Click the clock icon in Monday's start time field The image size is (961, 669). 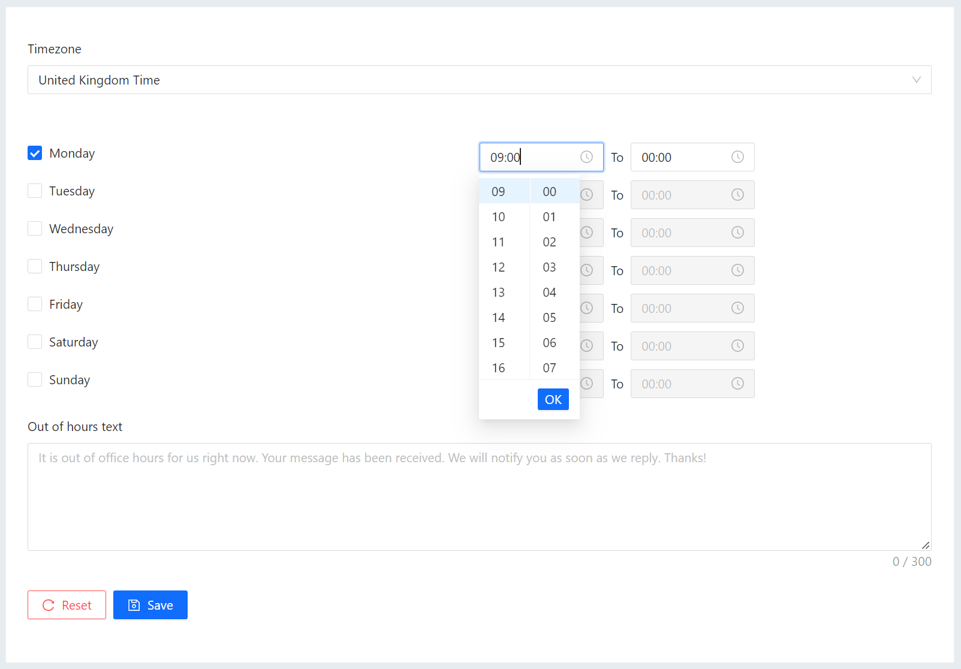pyautogui.click(x=586, y=157)
